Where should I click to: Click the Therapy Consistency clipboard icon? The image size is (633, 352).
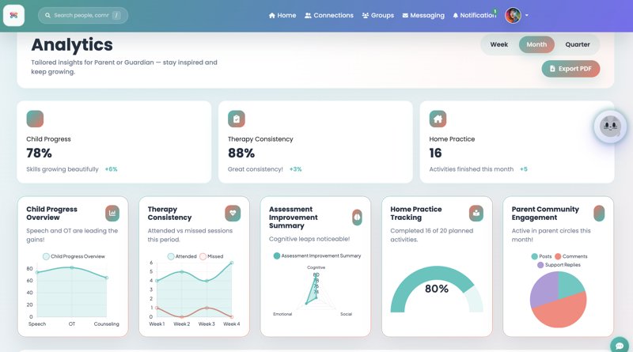click(x=237, y=119)
